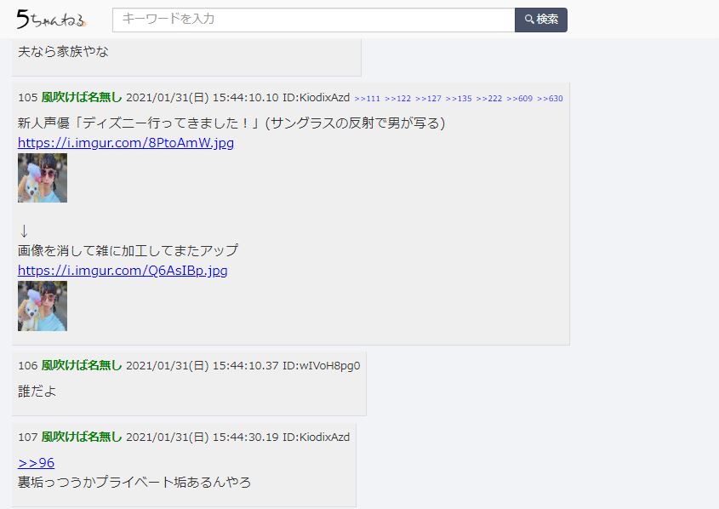Click poster name on post 106
The image size is (719, 509).
[82, 365]
